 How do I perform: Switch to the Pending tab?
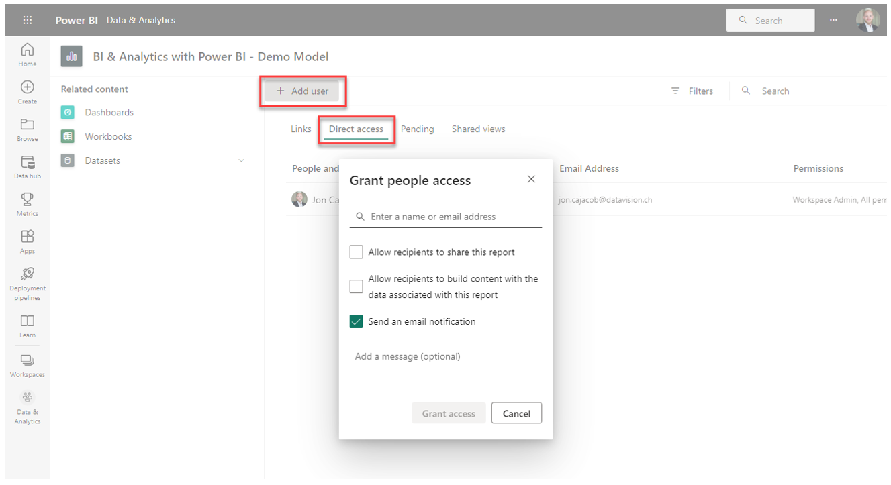pos(417,129)
